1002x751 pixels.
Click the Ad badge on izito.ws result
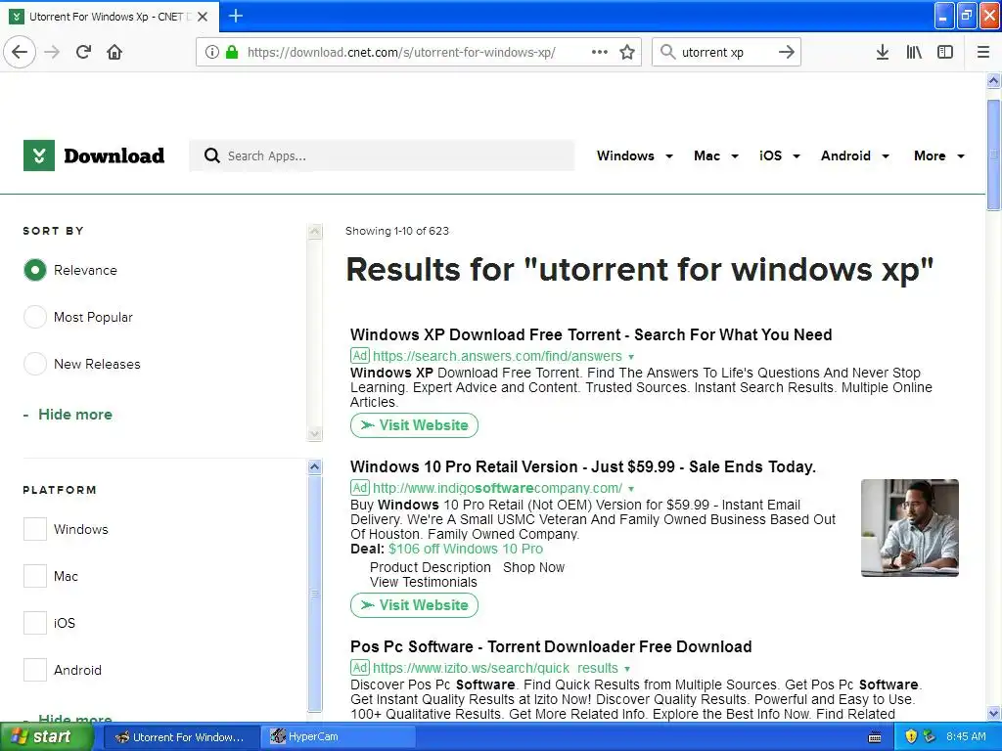click(360, 667)
